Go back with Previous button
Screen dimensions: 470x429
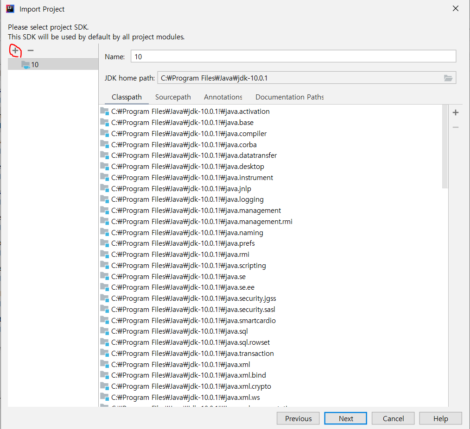[298, 418]
